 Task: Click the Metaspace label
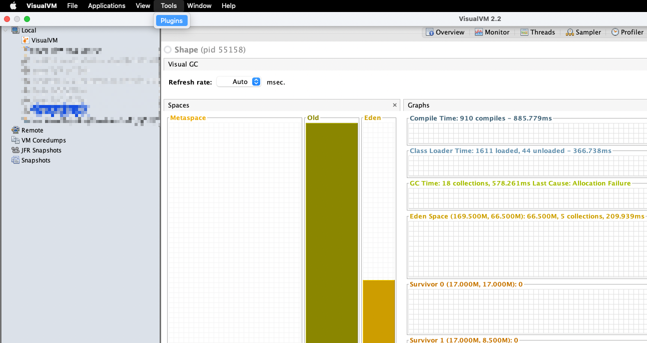(188, 118)
